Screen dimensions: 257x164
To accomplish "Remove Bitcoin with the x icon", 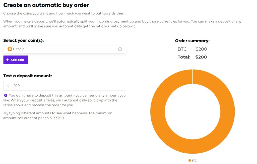I will [120, 49].
